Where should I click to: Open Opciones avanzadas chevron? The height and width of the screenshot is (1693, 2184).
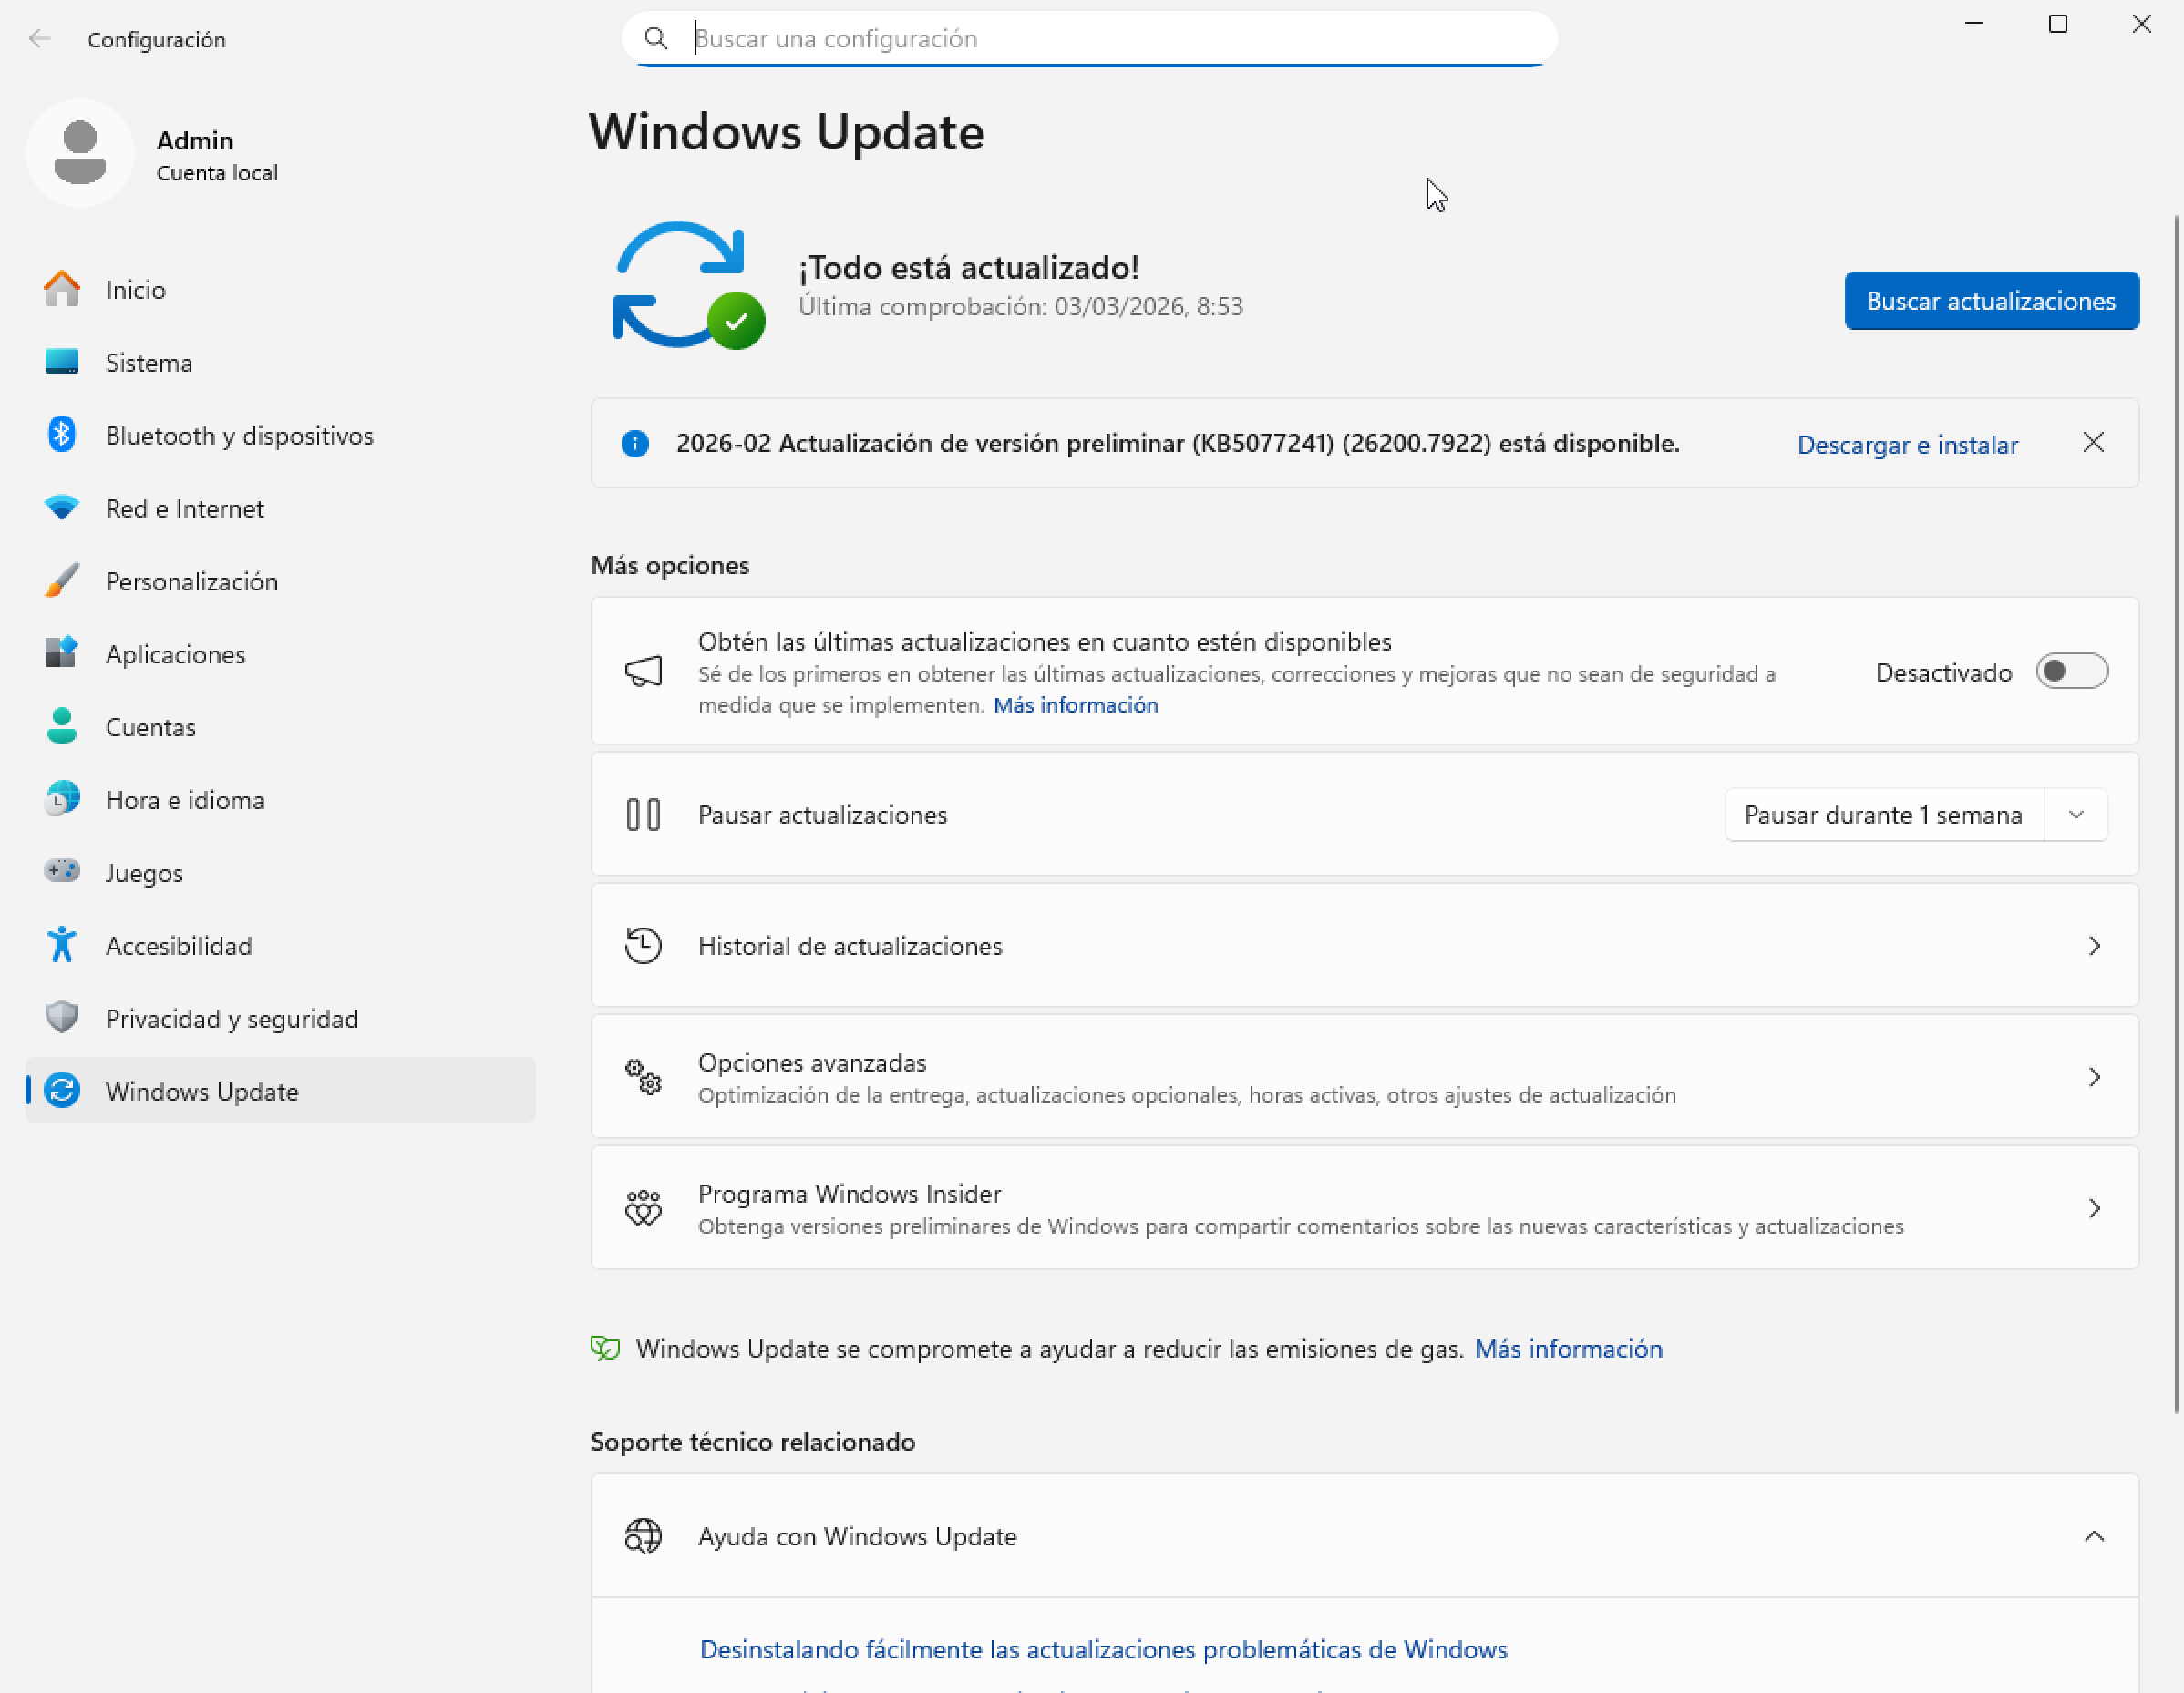click(x=2094, y=1076)
